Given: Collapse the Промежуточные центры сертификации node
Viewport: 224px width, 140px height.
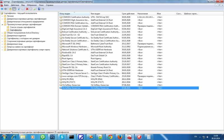Looking at the screenshot, I should 2,25.
